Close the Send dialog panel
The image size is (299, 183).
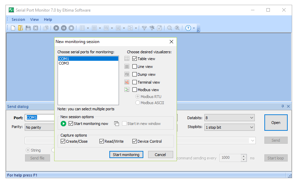(x=288, y=106)
